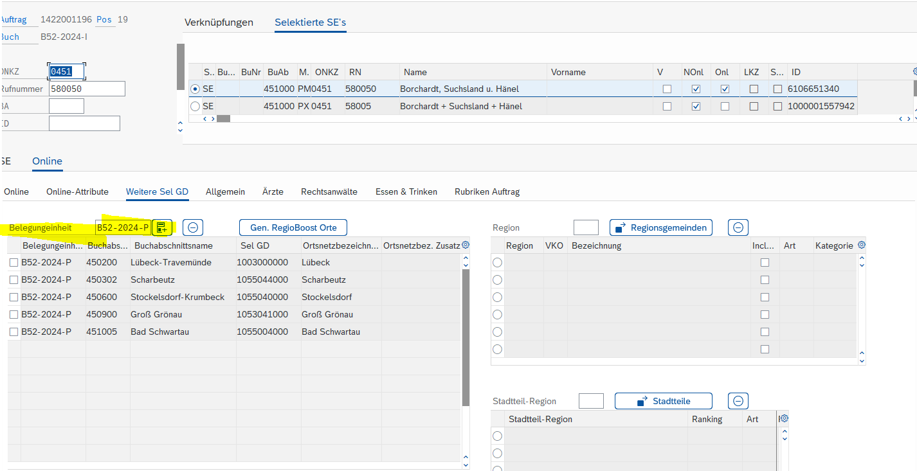Click the Pos link next to order number
Viewport: 917px width, 471px height.
point(104,19)
